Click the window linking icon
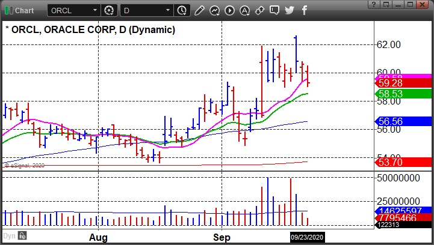This screenshot has width=434, height=245. click(x=259, y=10)
